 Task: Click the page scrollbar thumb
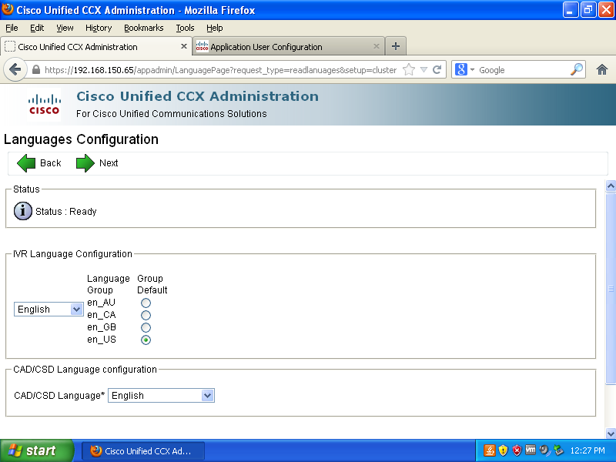(x=611, y=288)
